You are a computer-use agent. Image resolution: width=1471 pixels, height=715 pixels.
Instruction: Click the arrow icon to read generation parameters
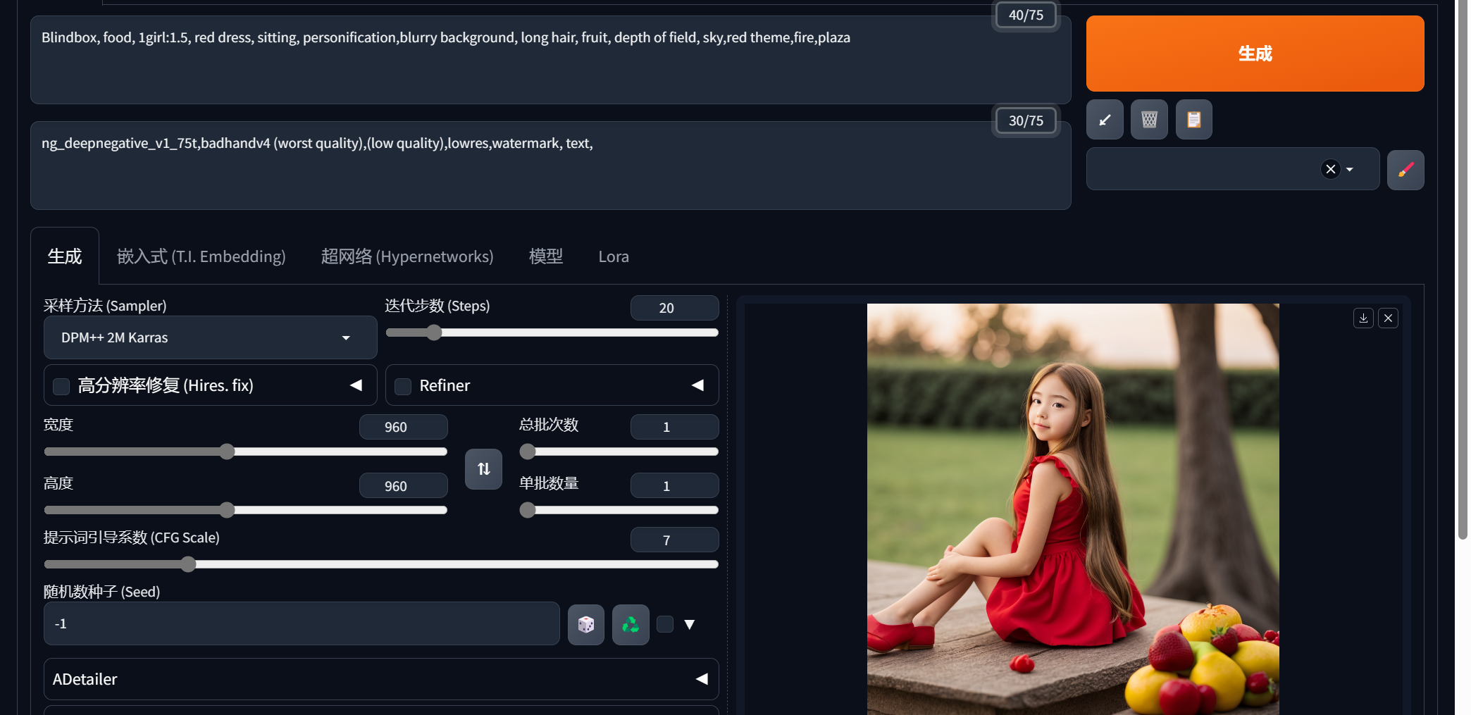coord(1105,120)
